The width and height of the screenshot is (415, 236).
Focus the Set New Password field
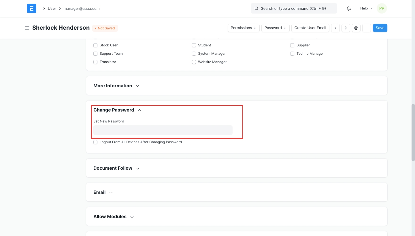[x=163, y=130]
